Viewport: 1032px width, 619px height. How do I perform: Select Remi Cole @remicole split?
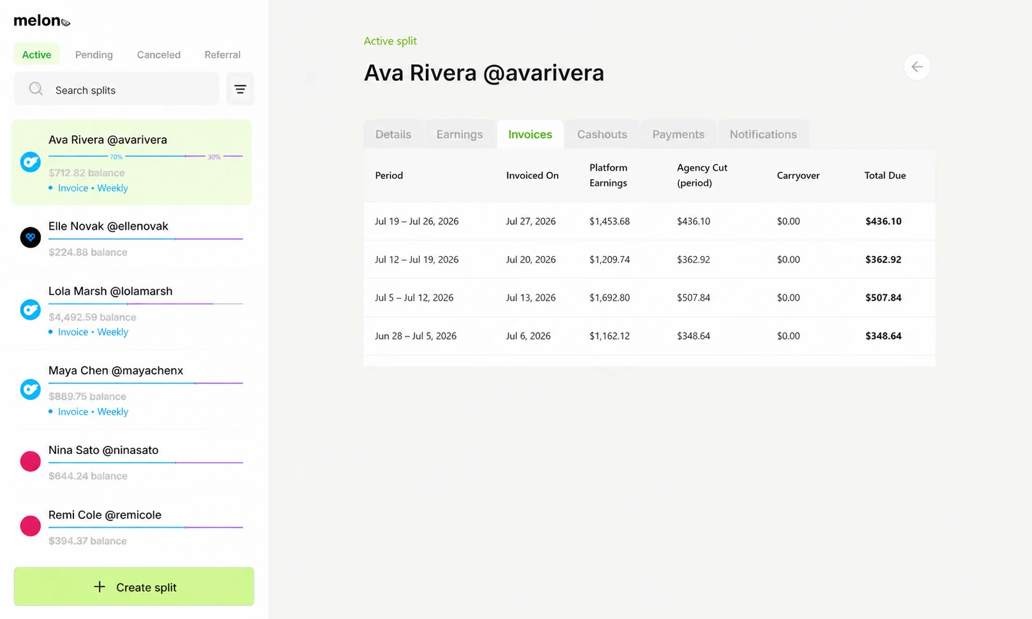(x=131, y=527)
